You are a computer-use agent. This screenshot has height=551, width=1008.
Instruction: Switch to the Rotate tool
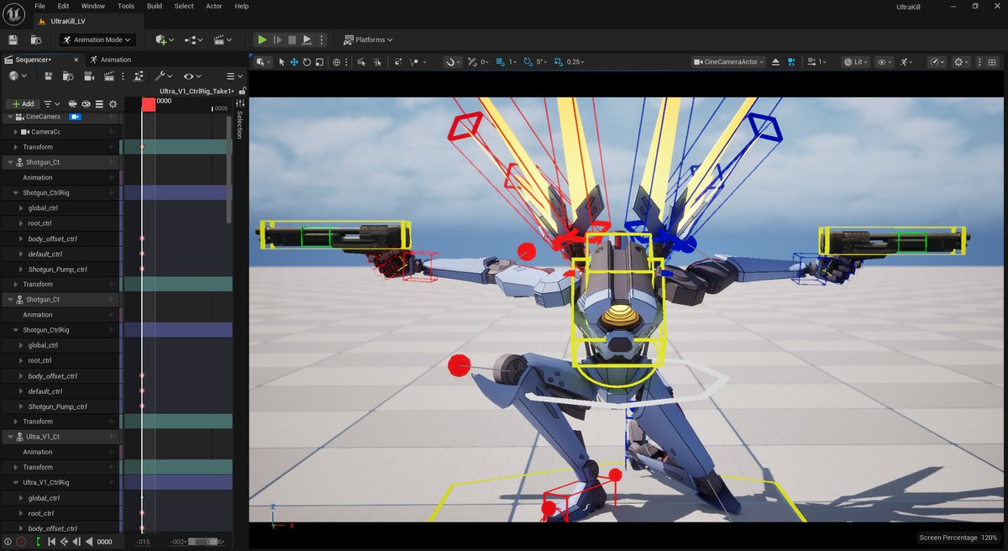click(307, 61)
